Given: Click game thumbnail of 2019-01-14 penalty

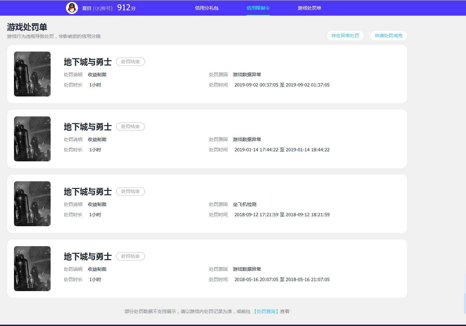Looking at the screenshot, I should [x=32, y=139].
